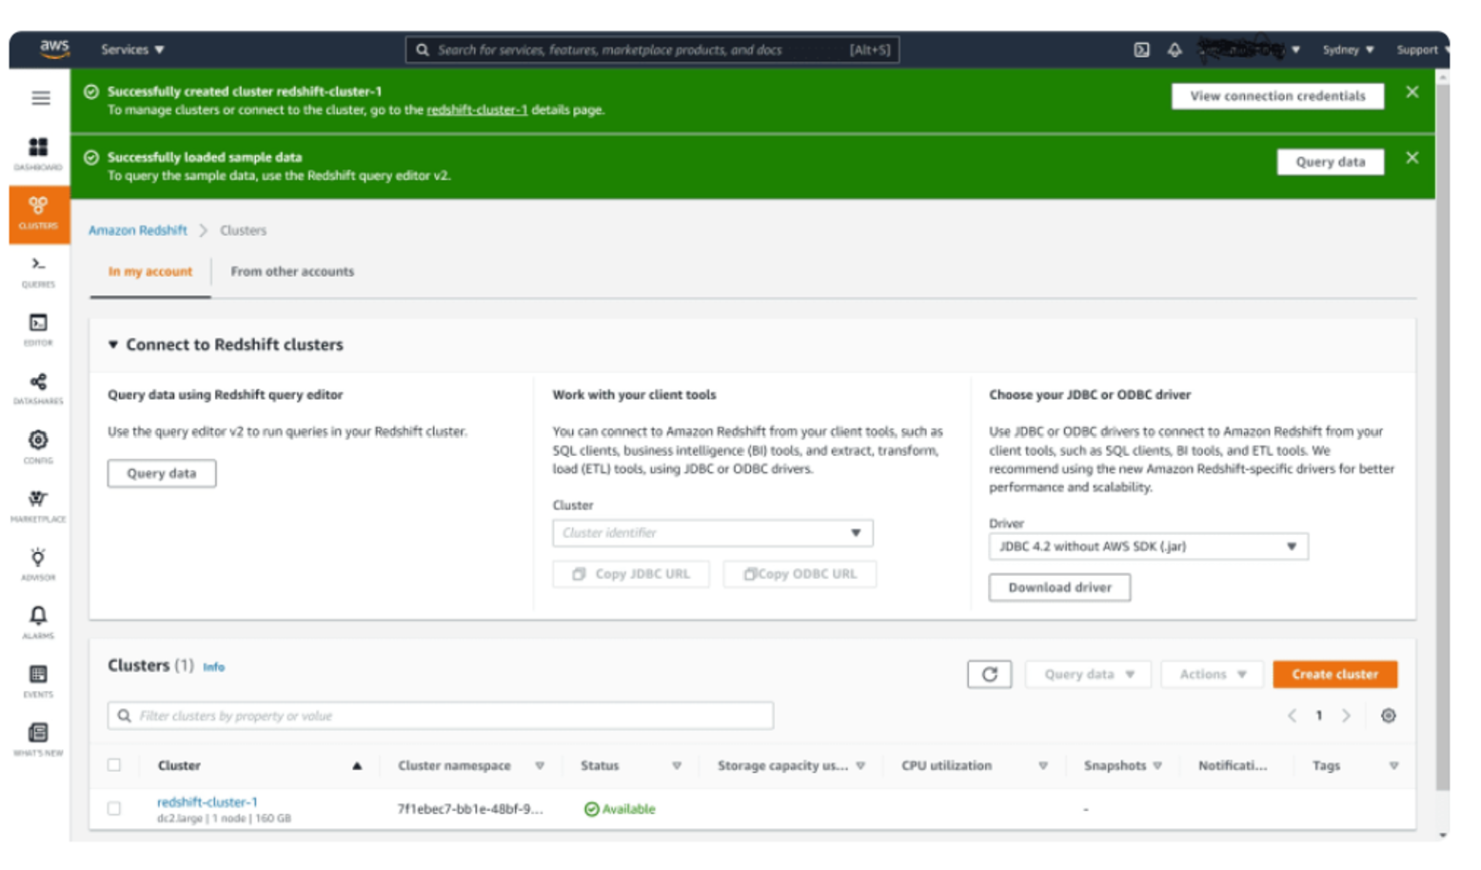Open the Marketplace sidebar icon
Viewport: 1481px width, 870px height.
pyautogui.click(x=38, y=504)
